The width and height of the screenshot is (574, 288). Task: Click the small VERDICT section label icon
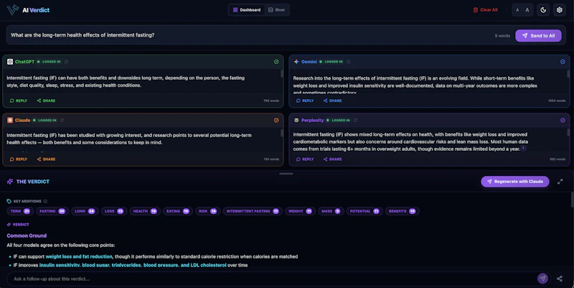pos(9,224)
